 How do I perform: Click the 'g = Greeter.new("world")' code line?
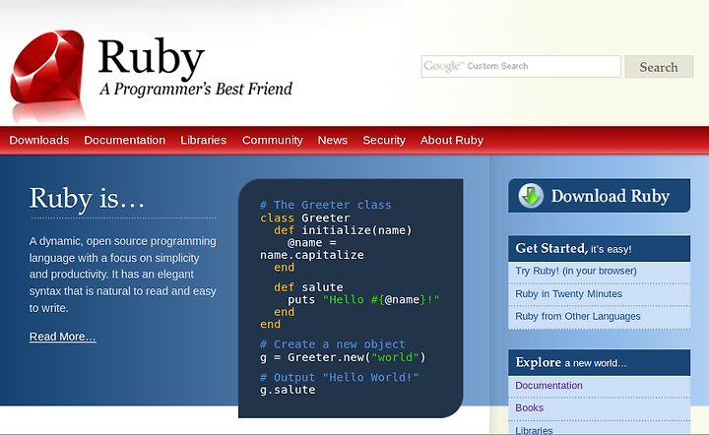coord(343,357)
